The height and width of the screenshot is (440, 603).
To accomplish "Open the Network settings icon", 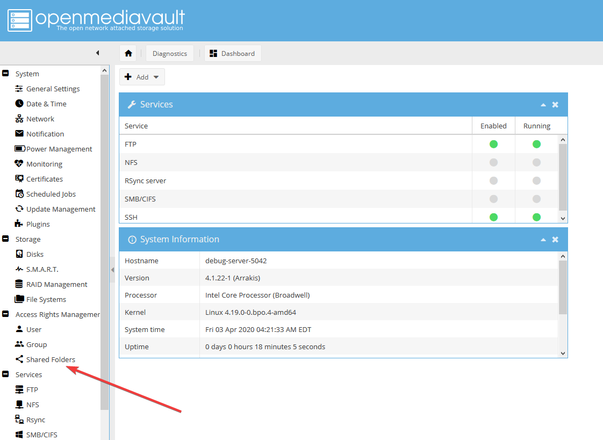I will pos(19,119).
